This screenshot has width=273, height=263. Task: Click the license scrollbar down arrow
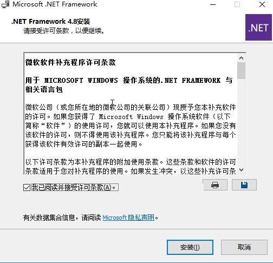tap(242, 170)
